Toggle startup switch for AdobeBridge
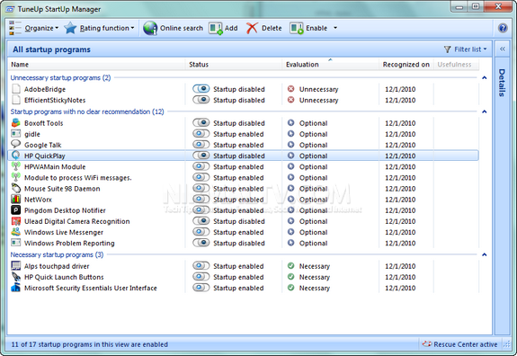517x356 pixels. click(201, 89)
